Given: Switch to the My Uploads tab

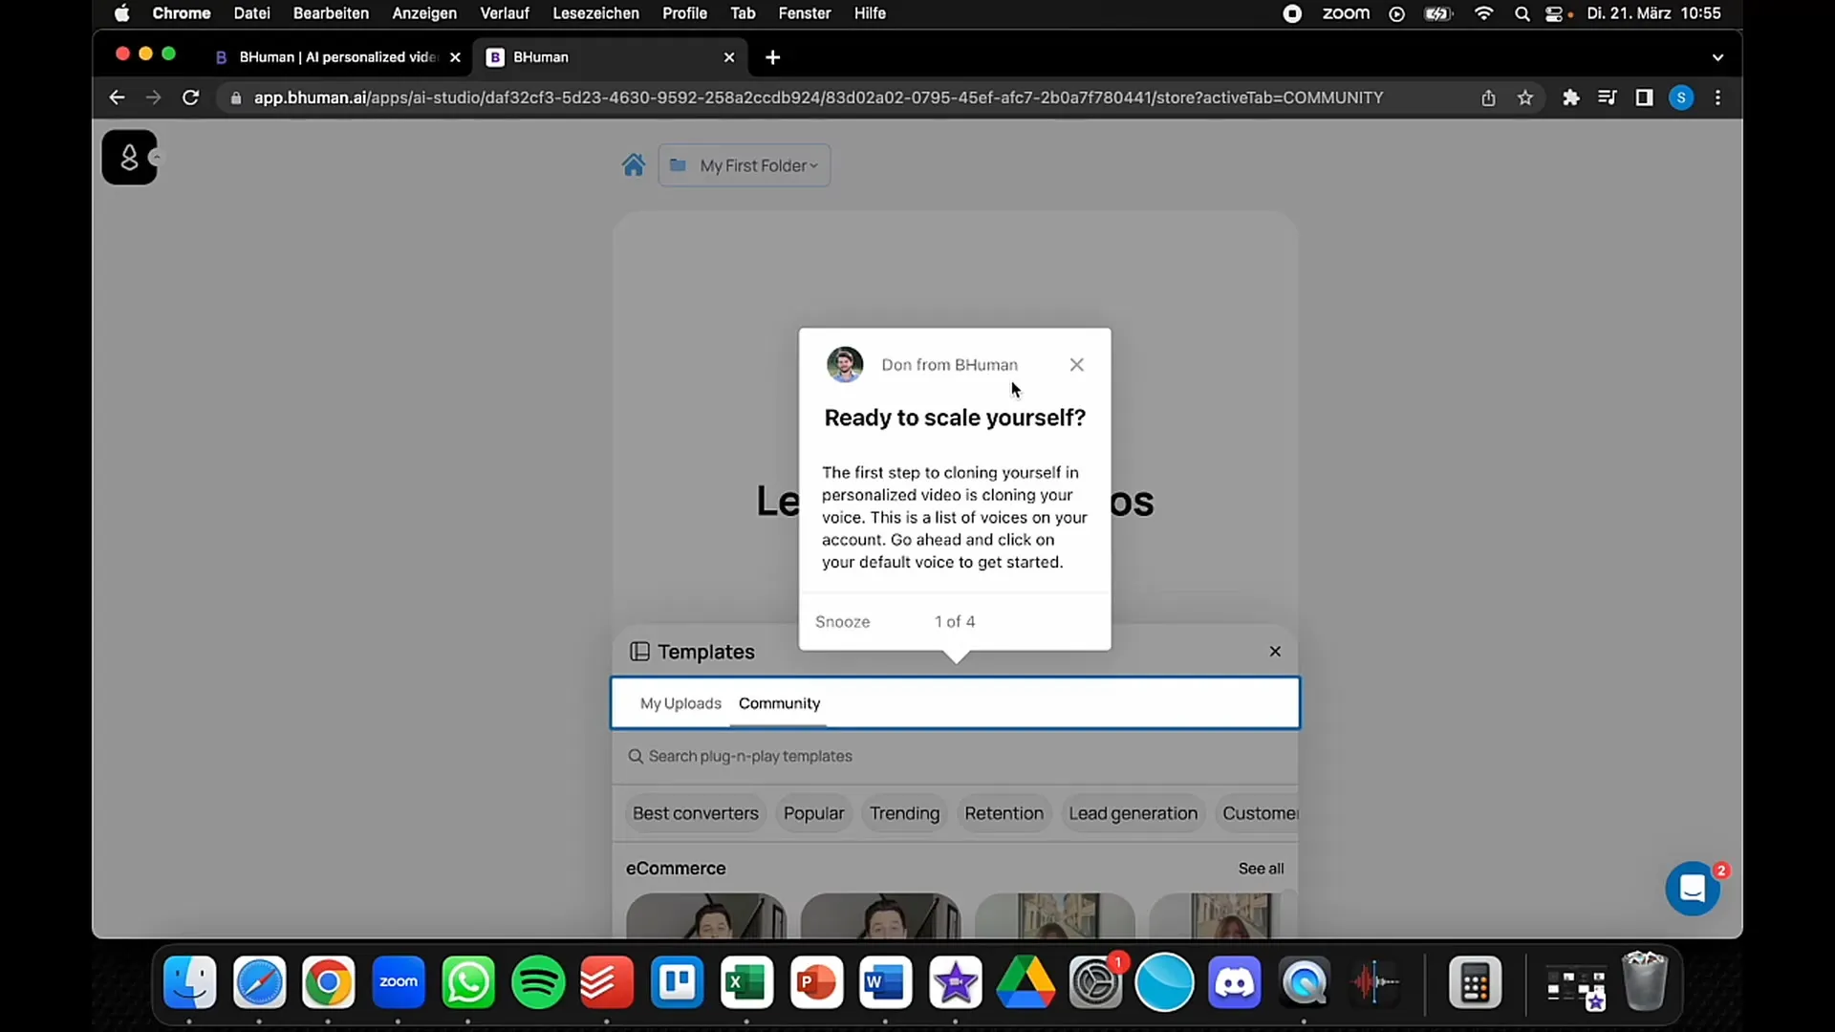Looking at the screenshot, I should point(680,703).
